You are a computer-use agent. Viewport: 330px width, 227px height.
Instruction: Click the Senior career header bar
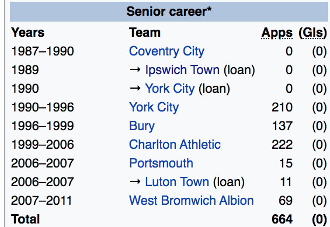(169, 12)
